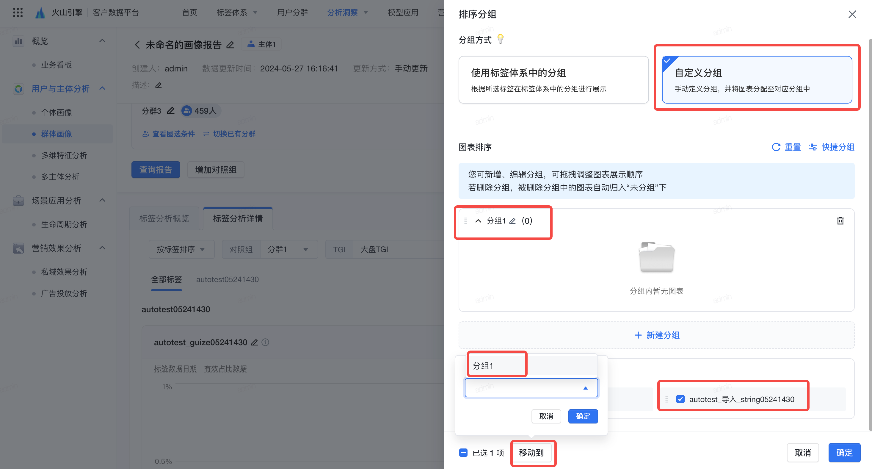This screenshot has height=469, width=872.
Task: Rename 分群3 using the pencil icon
Action: [171, 111]
